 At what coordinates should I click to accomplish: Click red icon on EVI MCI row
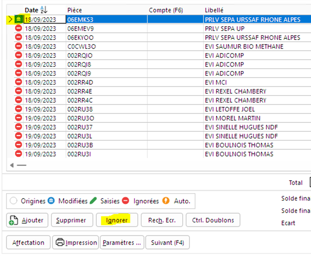18,82
